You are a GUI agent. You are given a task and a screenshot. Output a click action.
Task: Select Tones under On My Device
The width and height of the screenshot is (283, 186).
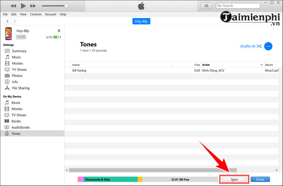(32, 133)
